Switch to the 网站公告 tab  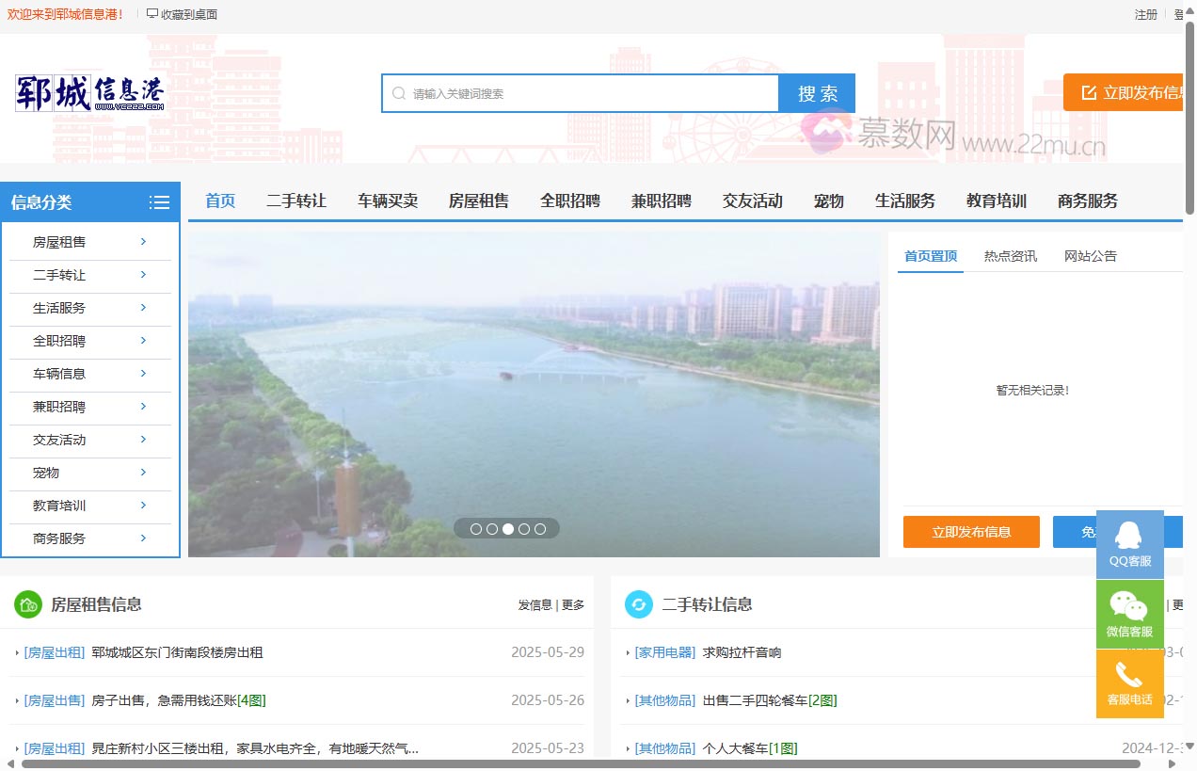[x=1091, y=255]
